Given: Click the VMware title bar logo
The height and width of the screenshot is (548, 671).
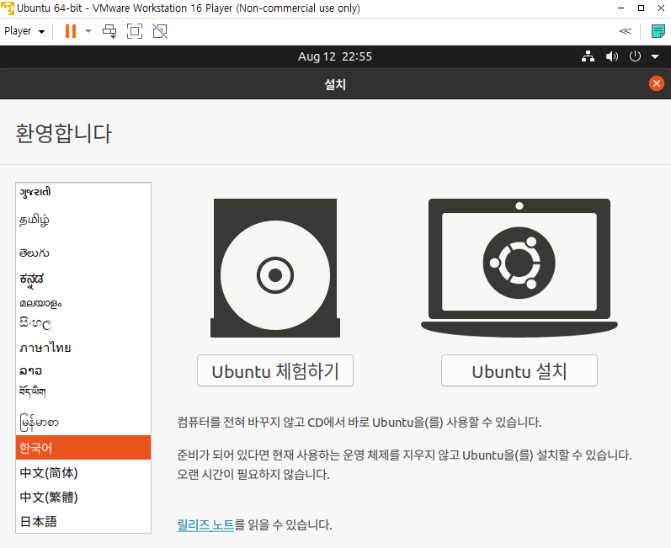Looking at the screenshot, I should coord(8,8).
